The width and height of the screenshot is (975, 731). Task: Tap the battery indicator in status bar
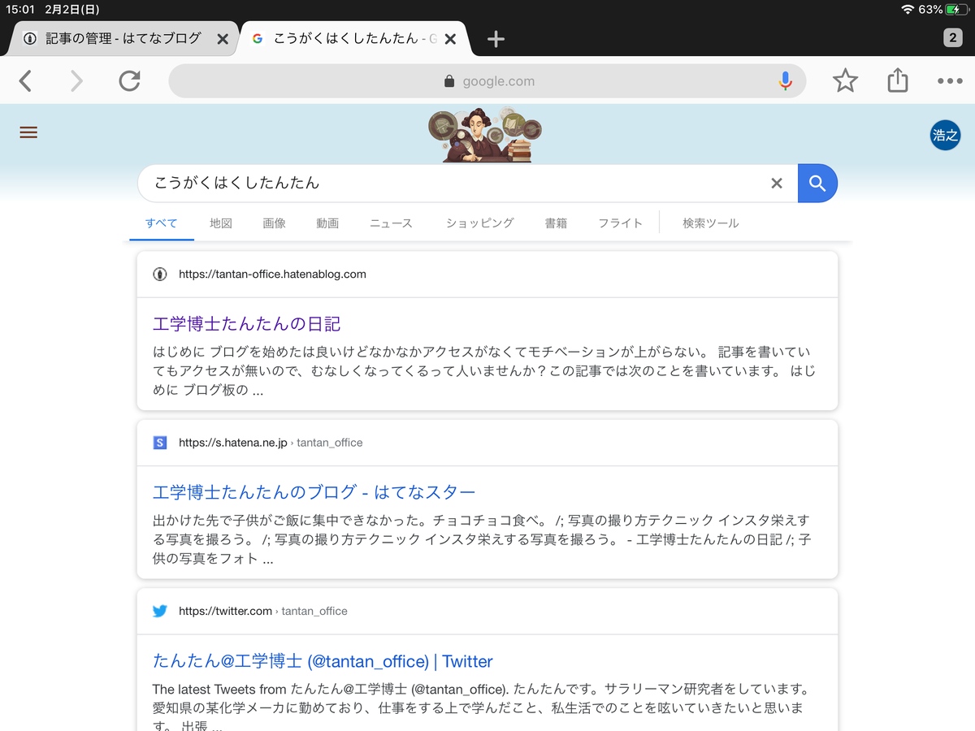click(956, 10)
